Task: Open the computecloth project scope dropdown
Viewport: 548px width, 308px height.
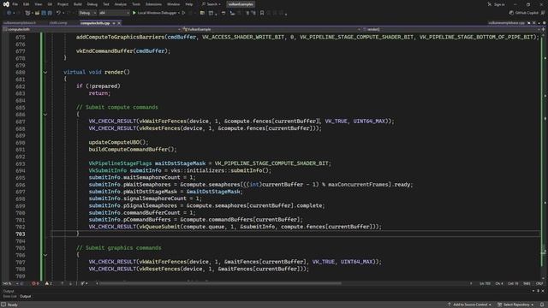Action: 92,29
